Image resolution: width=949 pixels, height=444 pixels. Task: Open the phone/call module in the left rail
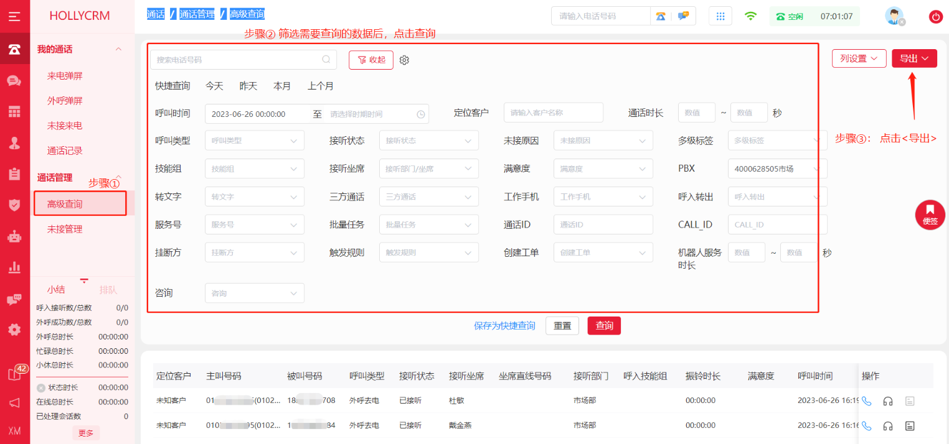click(x=14, y=49)
